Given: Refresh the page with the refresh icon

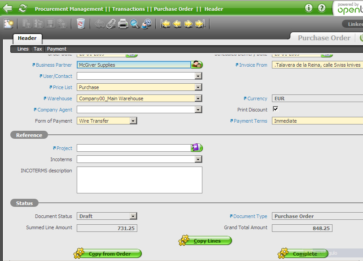Looking at the screenshot, I should coord(22,8).
